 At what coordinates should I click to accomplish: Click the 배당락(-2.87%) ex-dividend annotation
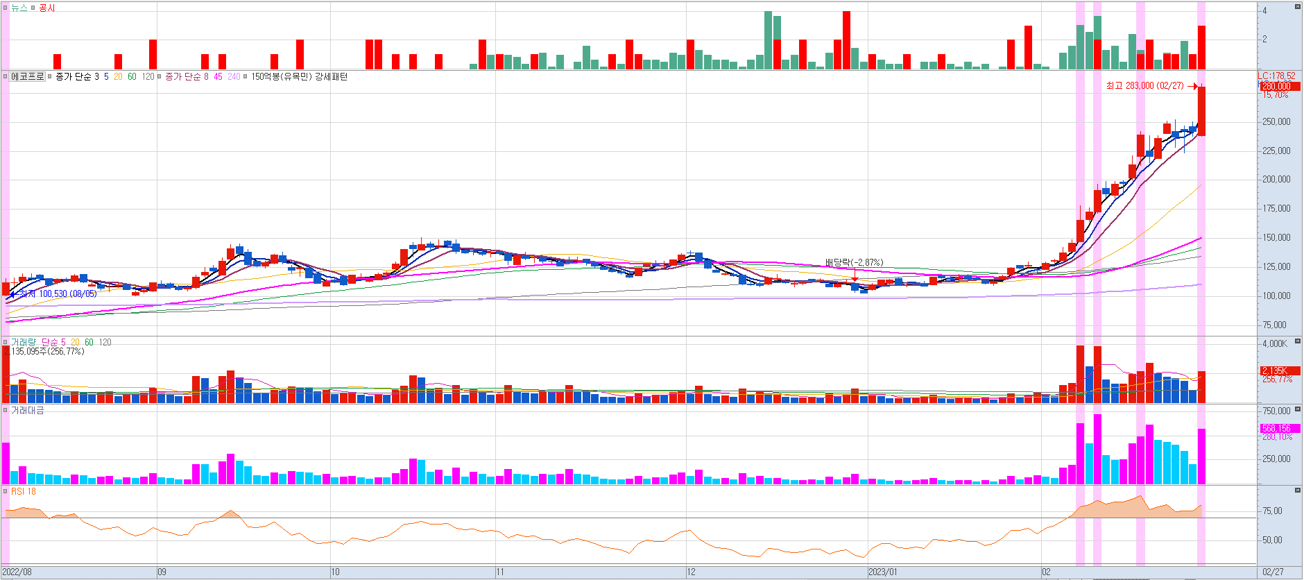click(x=855, y=262)
